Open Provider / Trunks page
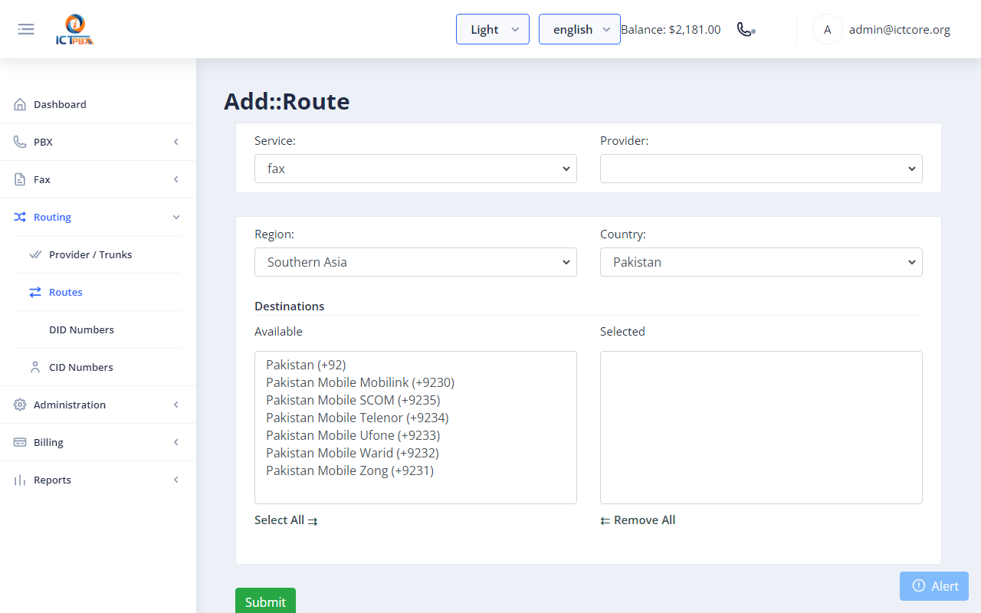This screenshot has width=981, height=613. (90, 254)
